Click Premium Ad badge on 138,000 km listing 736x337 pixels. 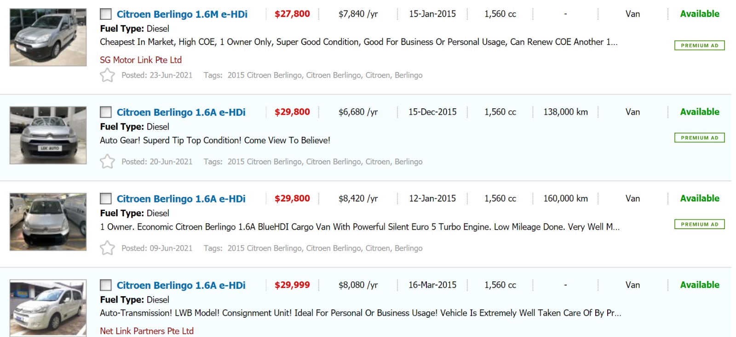[x=699, y=138]
